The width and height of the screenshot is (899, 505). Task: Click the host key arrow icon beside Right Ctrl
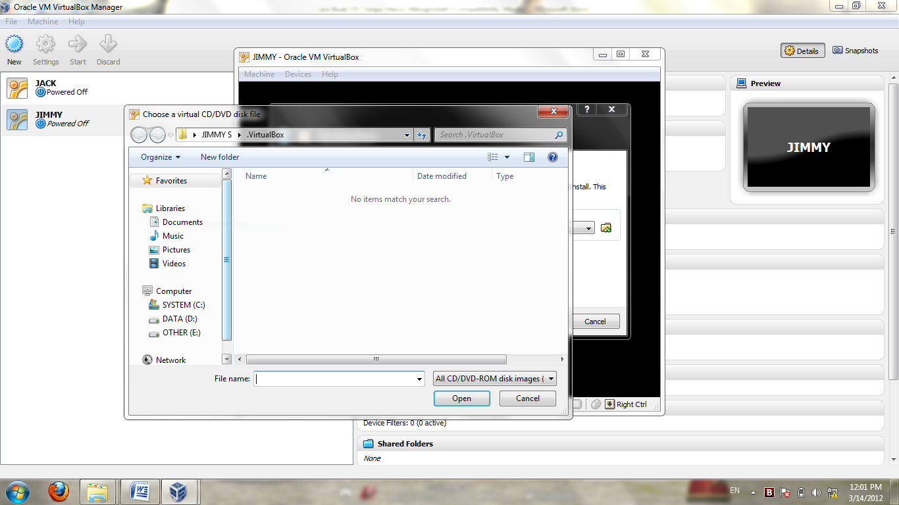[x=609, y=404]
